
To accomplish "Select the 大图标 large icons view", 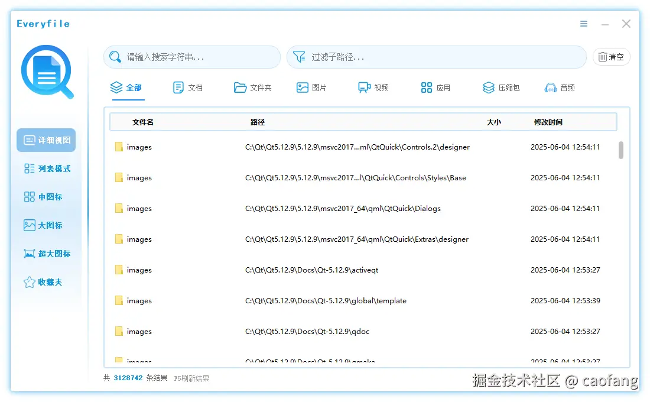I will coord(45,225).
